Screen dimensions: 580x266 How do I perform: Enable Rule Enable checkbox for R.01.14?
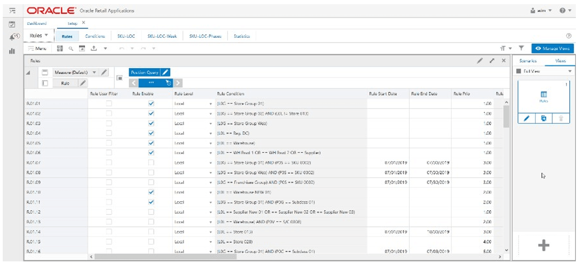(151, 232)
